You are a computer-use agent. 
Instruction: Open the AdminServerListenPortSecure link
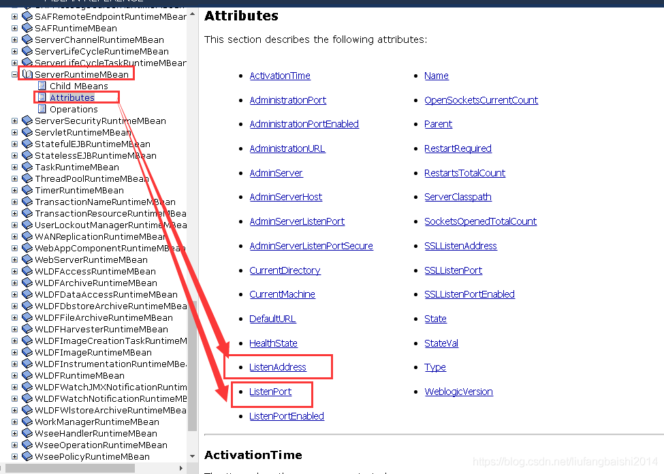(311, 246)
